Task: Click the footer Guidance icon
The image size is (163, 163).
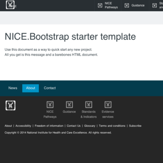Action: 69,105
